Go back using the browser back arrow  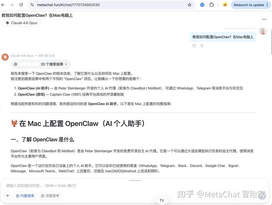click(x=3, y=5)
